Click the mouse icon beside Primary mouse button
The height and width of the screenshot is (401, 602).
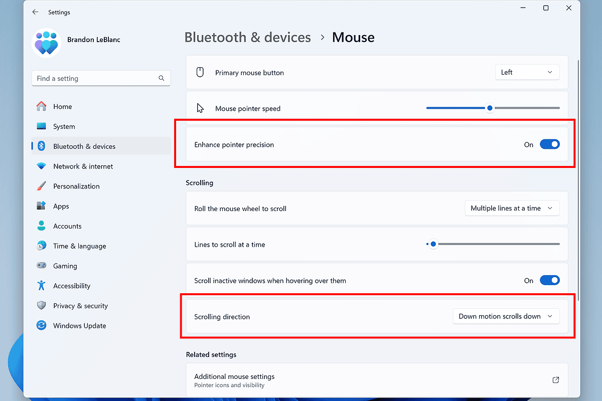point(200,72)
